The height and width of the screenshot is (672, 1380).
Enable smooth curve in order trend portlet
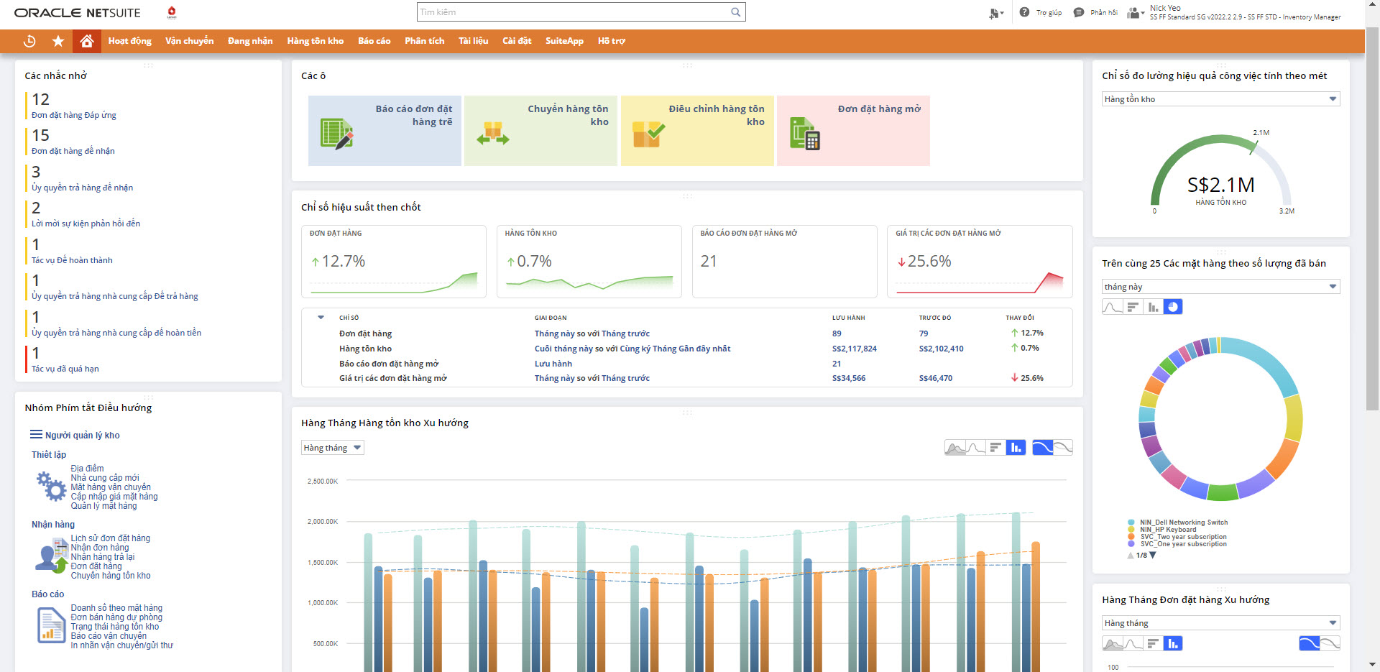[x=1310, y=643]
